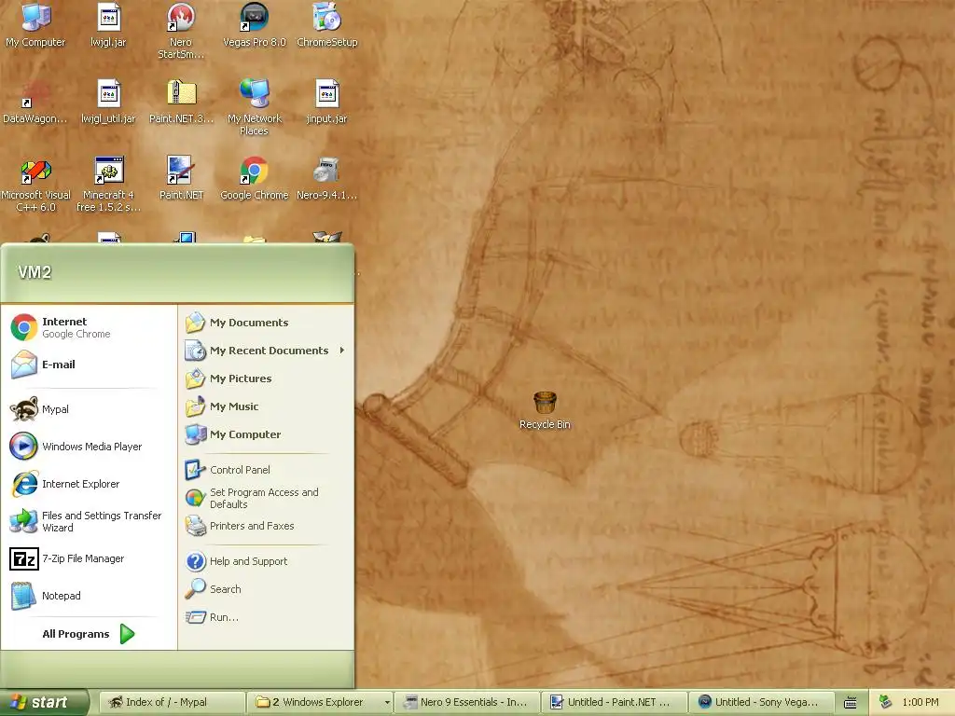Click the keyboard icon on taskbar
Viewport: 955px width, 716px height.
click(x=851, y=703)
